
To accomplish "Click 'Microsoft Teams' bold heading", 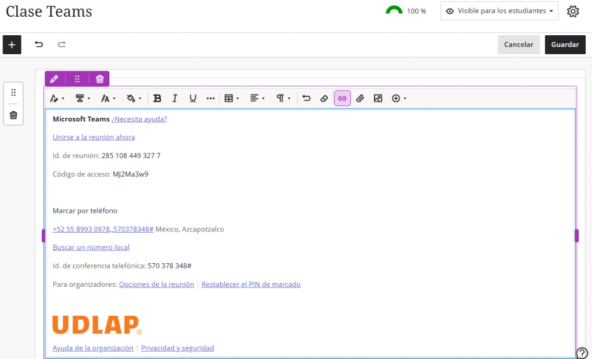I will pos(81,119).
